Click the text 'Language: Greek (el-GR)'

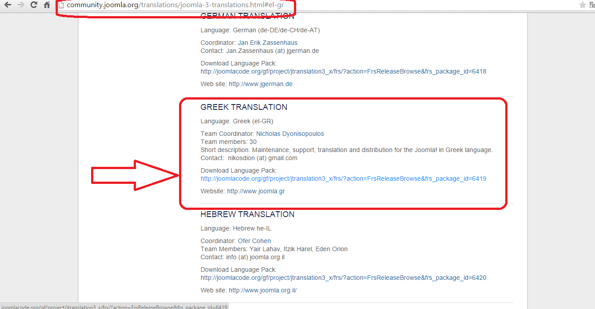[237, 122]
